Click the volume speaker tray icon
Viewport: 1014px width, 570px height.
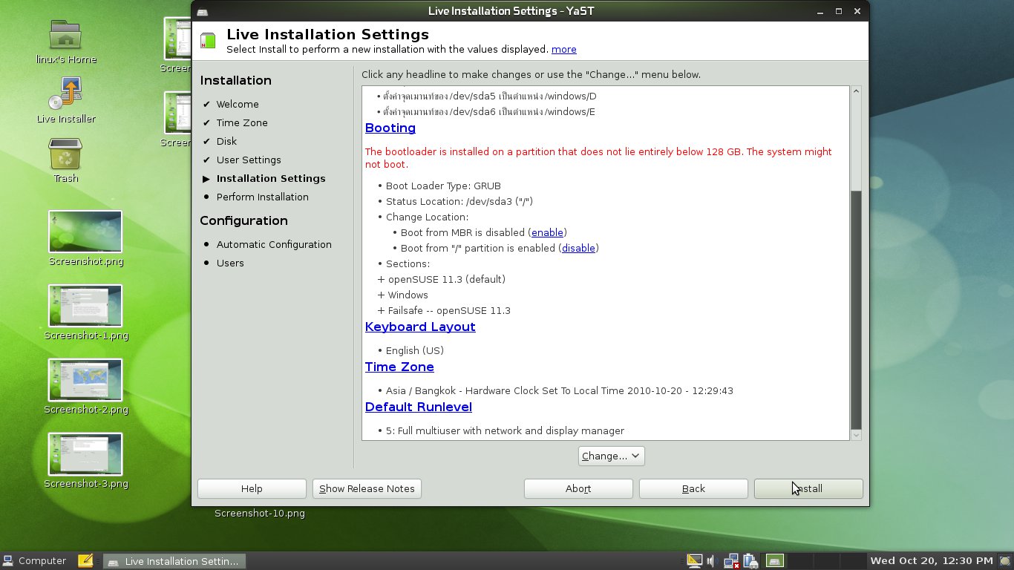[711, 561]
